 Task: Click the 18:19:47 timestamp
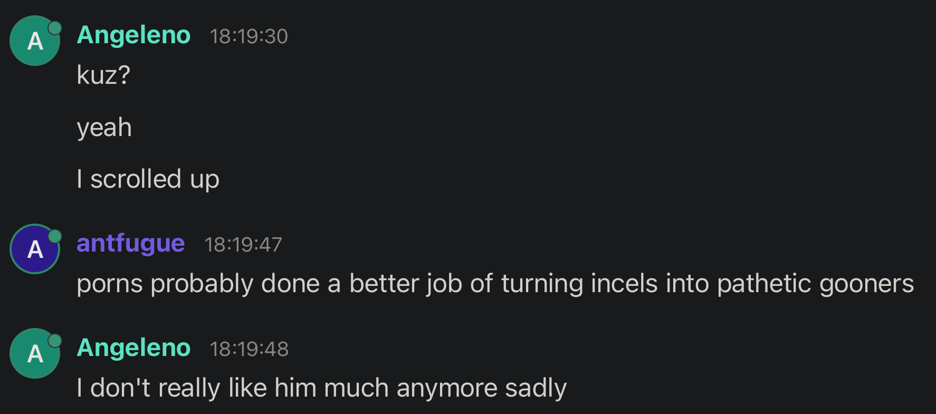click(243, 245)
